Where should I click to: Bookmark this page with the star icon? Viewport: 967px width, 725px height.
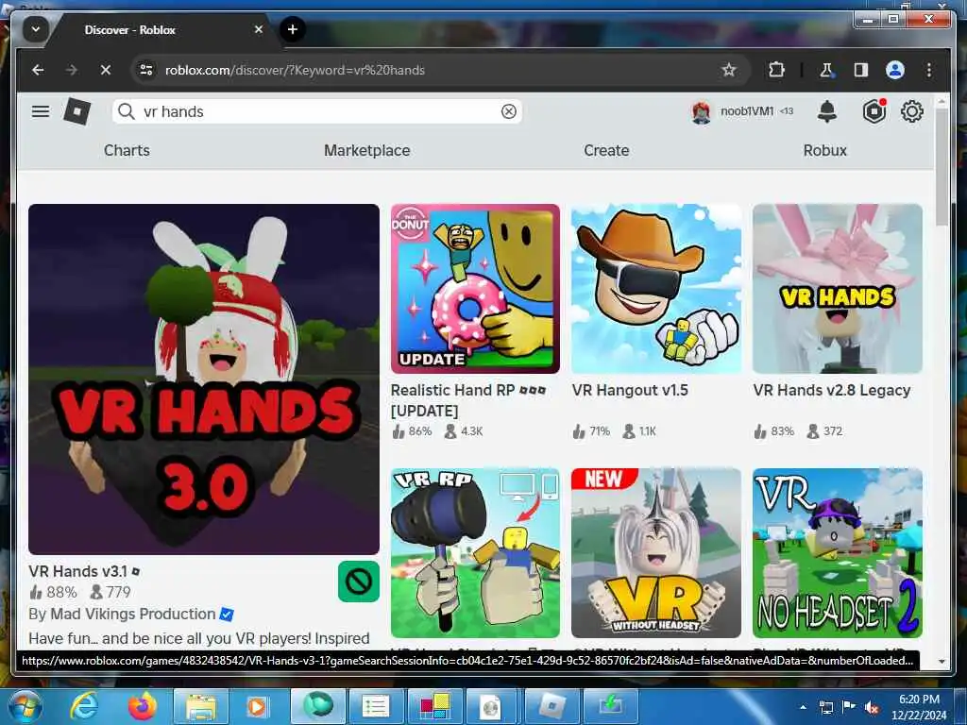pos(729,70)
